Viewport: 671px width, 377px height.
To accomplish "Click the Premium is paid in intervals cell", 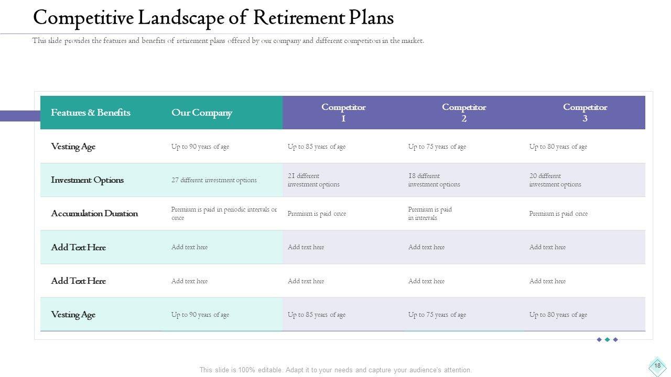I will coord(430,214).
